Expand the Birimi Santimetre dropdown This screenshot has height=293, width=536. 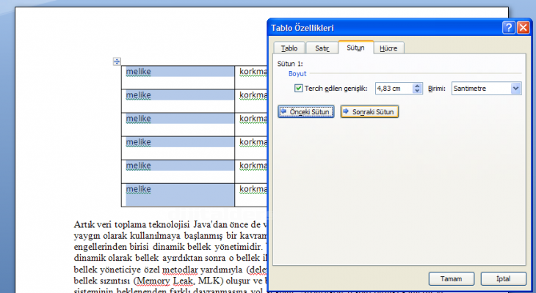[x=515, y=89]
